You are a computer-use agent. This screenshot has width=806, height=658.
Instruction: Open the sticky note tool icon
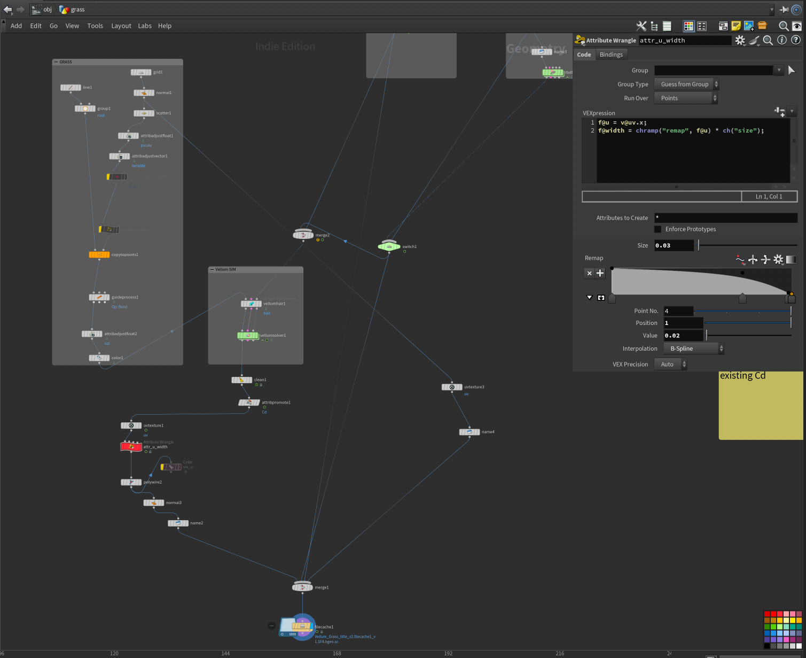click(x=736, y=26)
